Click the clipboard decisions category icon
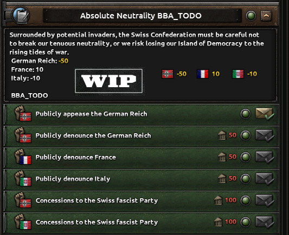 coord(21,15)
